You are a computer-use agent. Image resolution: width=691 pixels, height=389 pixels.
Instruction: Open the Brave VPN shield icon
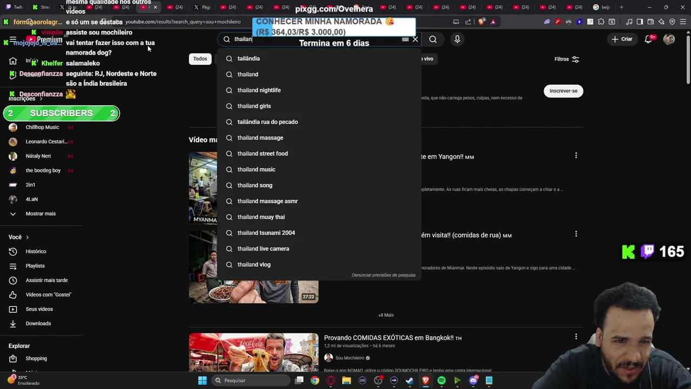click(672, 22)
